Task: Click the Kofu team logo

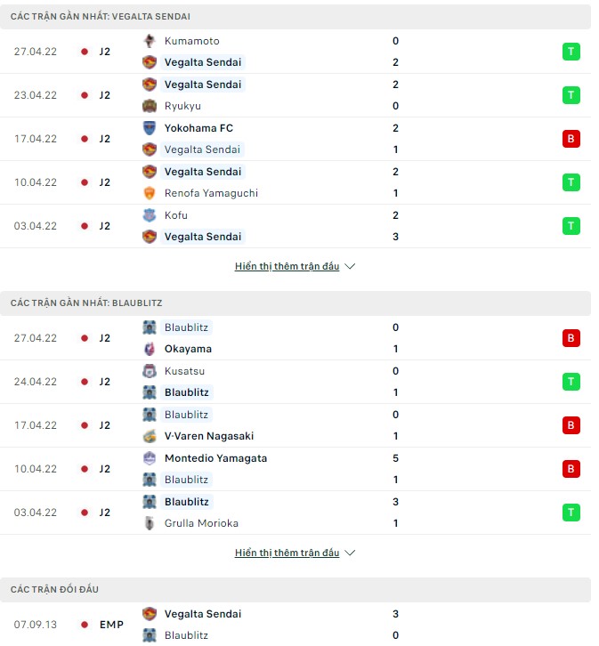Action: pyautogui.click(x=150, y=215)
